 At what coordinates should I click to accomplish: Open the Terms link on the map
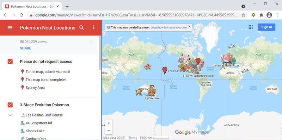tap(133, 138)
